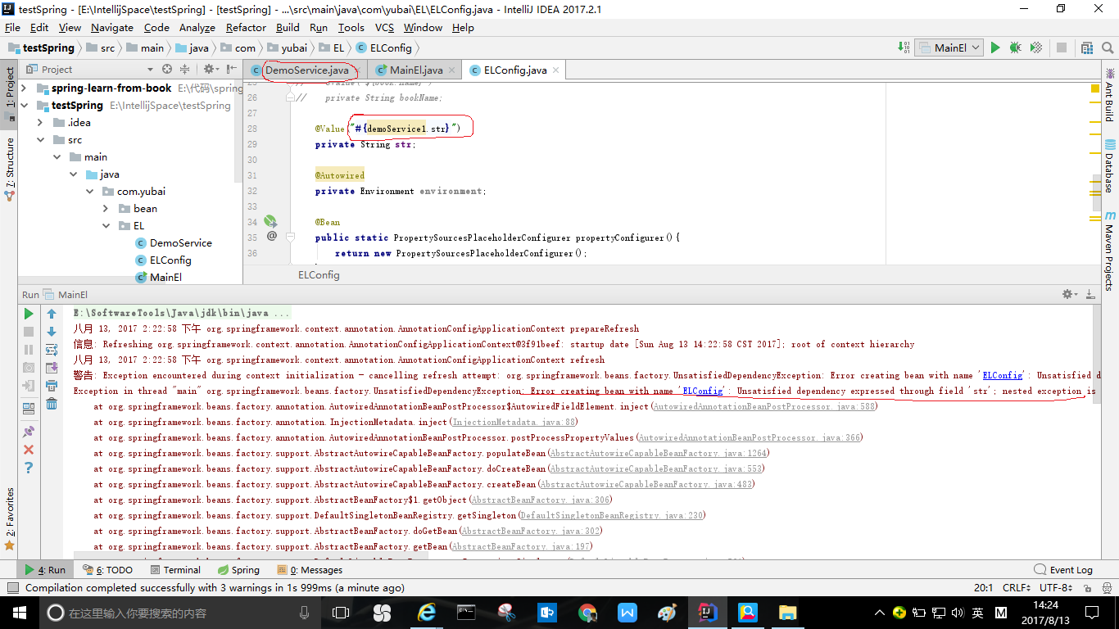Image resolution: width=1119 pixels, height=629 pixels.
Task: Click the Exit icon in the Run panel
Action: pyautogui.click(x=29, y=386)
